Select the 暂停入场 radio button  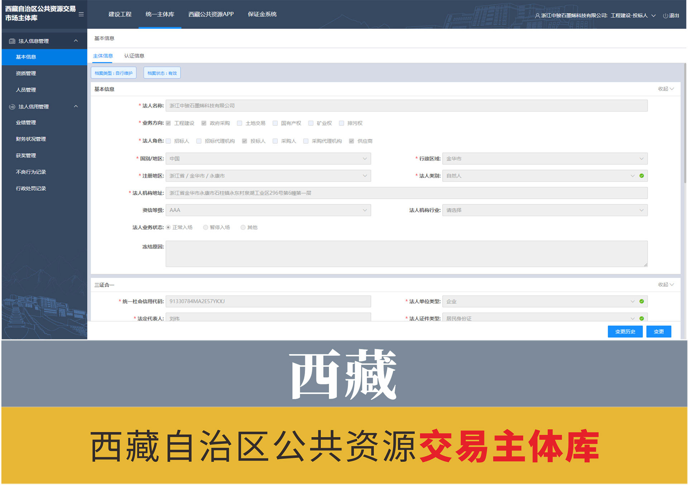click(x=205, y=228)
